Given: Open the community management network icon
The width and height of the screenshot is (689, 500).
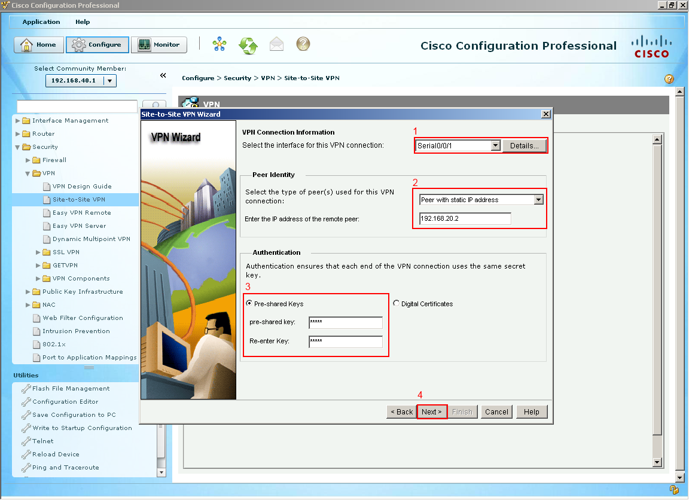Looking at the screenshot, I should [219, 44].
